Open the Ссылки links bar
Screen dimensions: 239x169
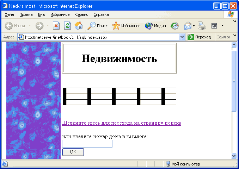pyautogui.click(x=223, y=37)
